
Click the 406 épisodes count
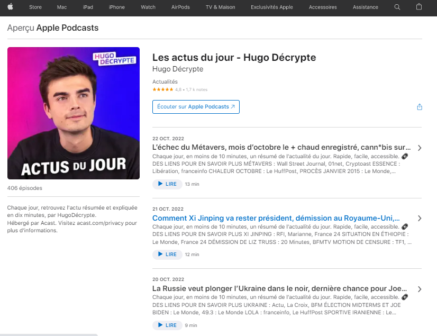(25, 188)
